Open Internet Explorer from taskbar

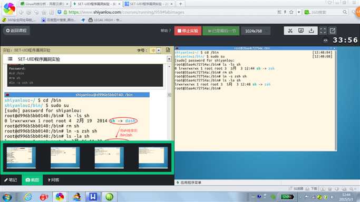pos(28,197)
